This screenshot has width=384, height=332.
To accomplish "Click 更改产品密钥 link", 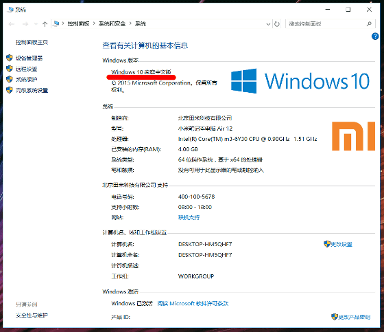I will tap(355, 318).
